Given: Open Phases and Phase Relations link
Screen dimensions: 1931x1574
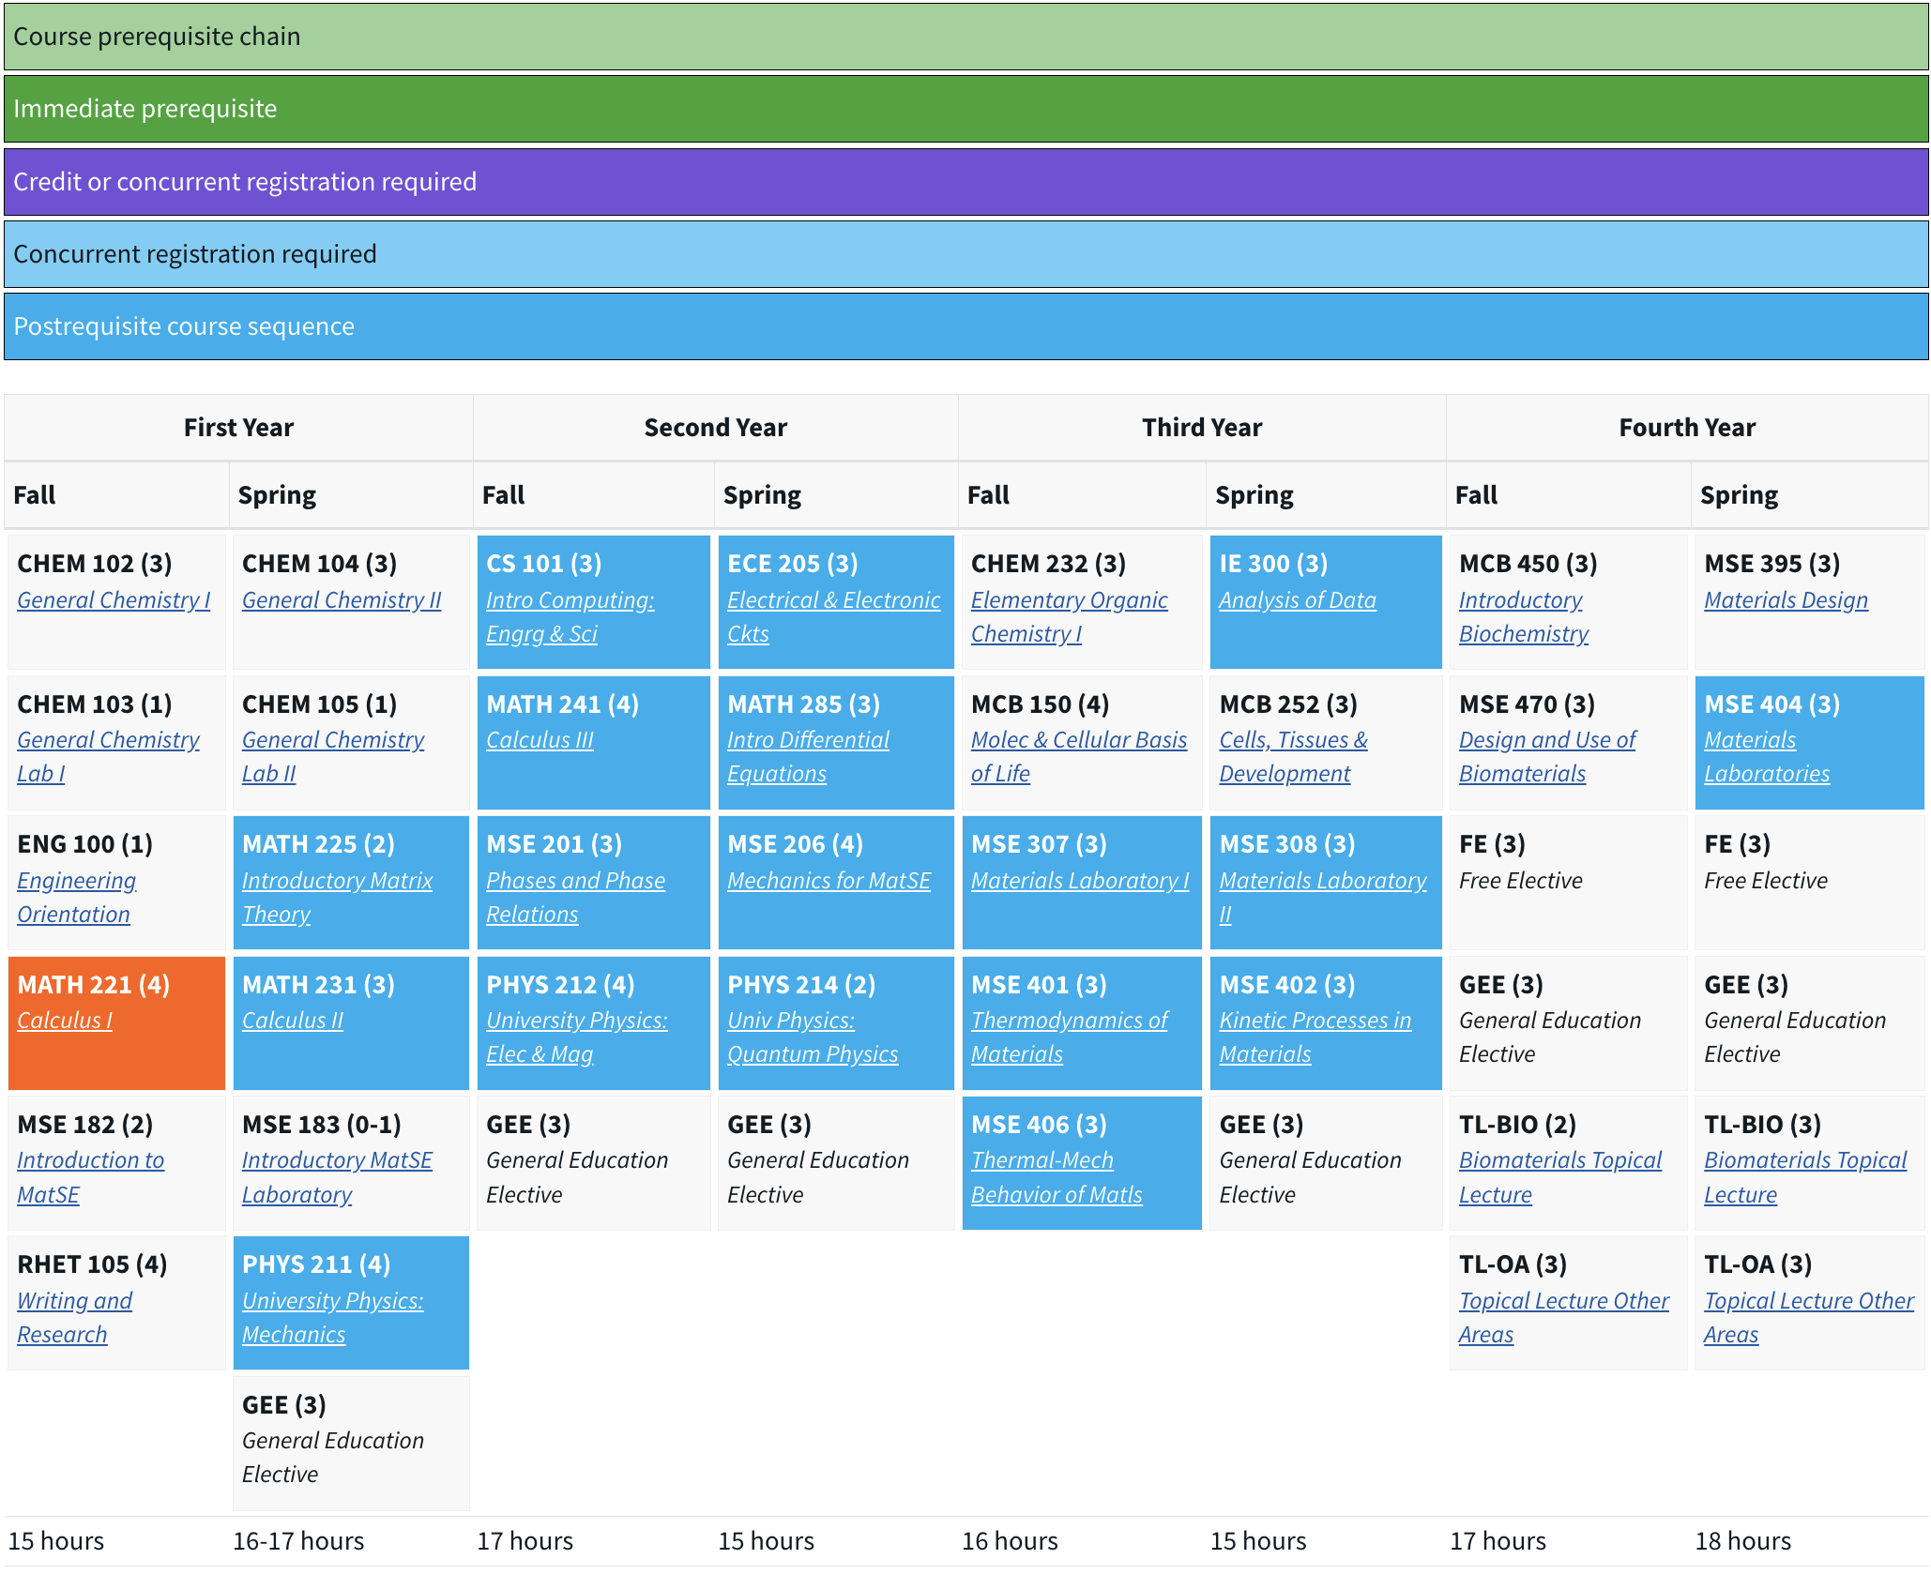Looking at the screenshot, I should pos(575,898).
